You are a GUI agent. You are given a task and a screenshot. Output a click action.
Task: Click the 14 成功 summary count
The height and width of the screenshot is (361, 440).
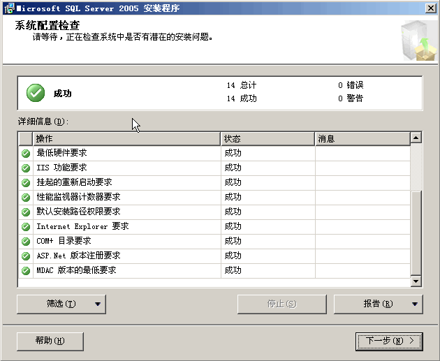pyautogui.click(x=242, y=98)
